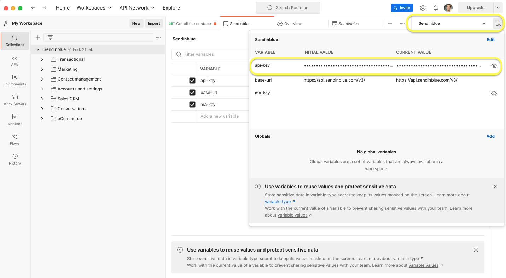Screen dimensions: 506x278
Task: Click the collection filter icon
Action: (50, 37)
